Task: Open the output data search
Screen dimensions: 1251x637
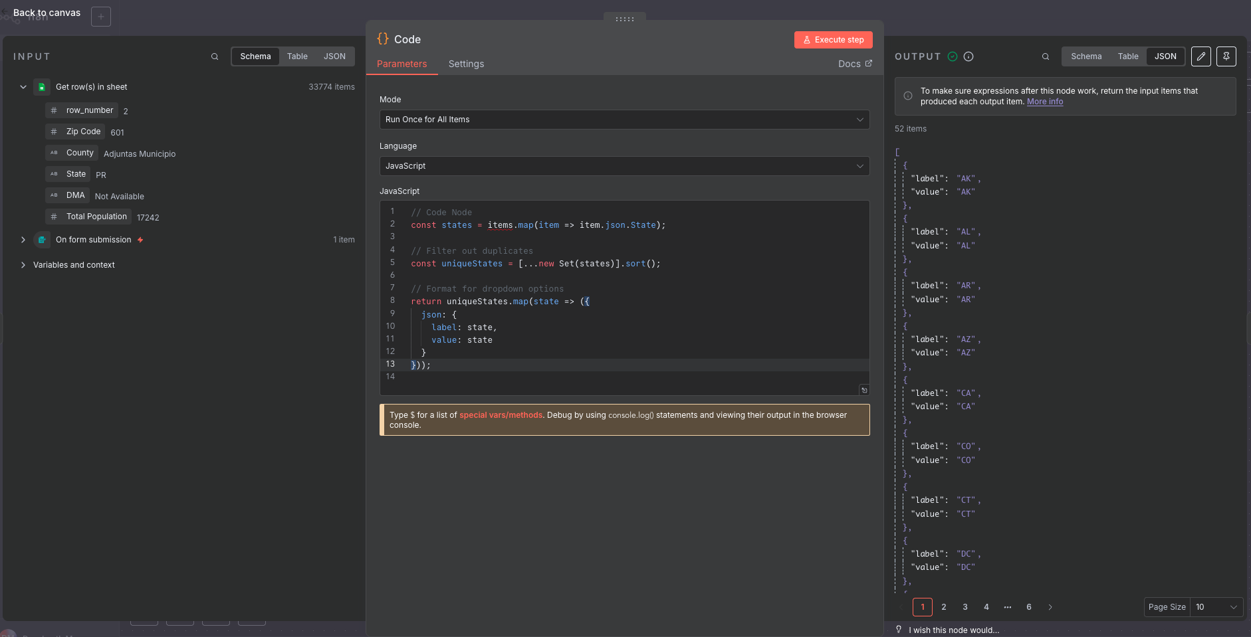Action: [1046, 56]
